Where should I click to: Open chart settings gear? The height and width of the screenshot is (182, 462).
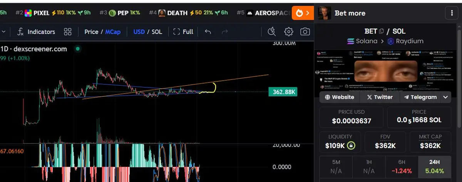289,32
